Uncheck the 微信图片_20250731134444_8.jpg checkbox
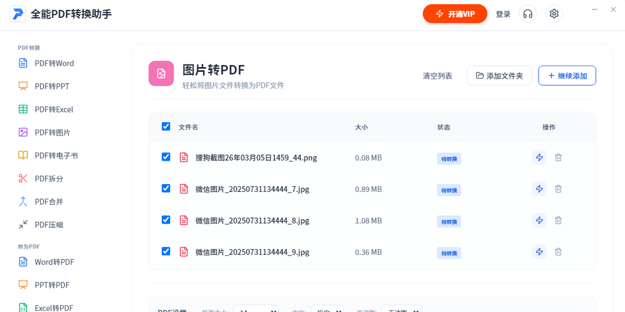The height and width of the screenshot is (312, 625). pyautogui.click(x=166, y=220)
